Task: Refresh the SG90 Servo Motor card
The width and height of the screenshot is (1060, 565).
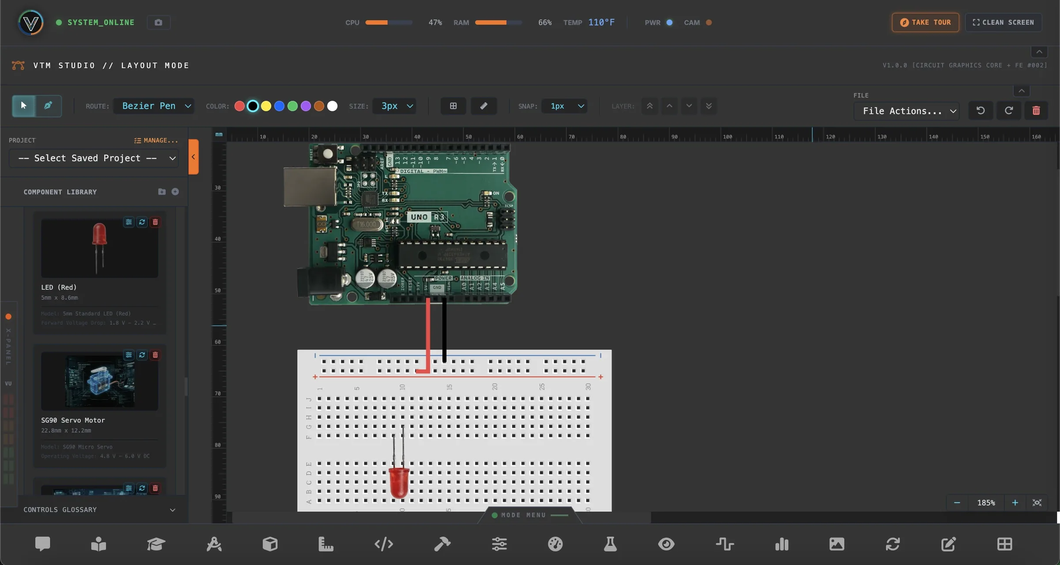Action: click(142, 355)
